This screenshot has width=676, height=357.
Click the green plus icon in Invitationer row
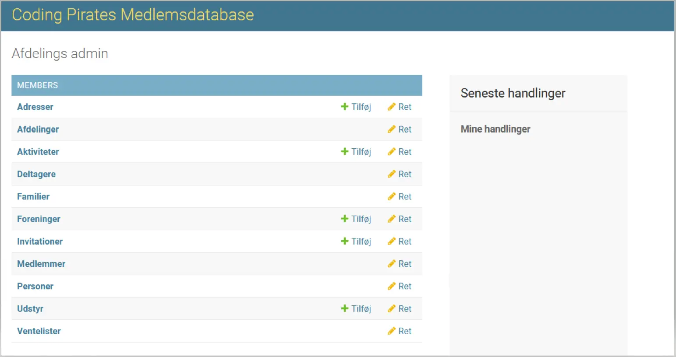345,241
